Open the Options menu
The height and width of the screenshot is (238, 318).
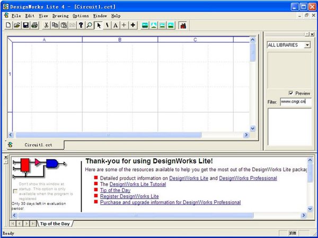[x=81, y=15]
